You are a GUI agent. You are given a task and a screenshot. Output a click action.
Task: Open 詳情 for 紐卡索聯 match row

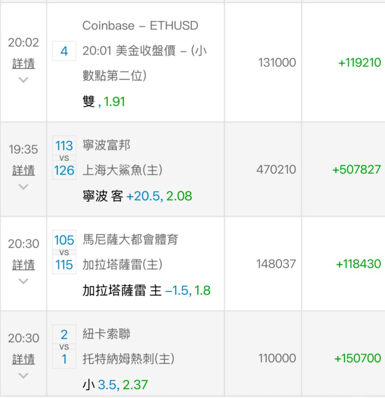[x=23, y=359]
